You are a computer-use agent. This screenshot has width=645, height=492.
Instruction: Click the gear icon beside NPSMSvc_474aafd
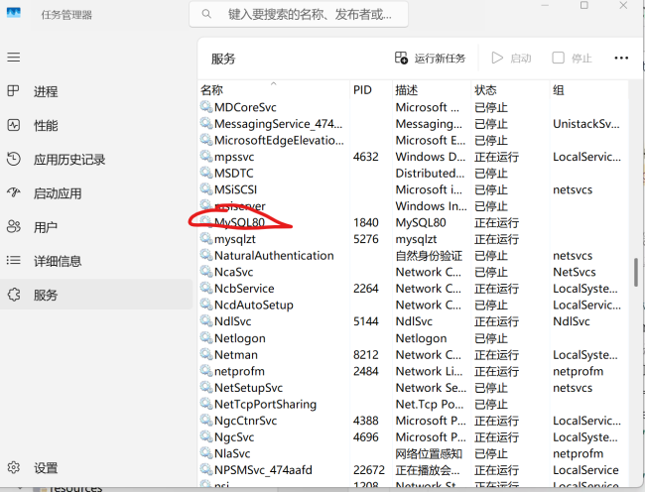(x=206, y=468)
